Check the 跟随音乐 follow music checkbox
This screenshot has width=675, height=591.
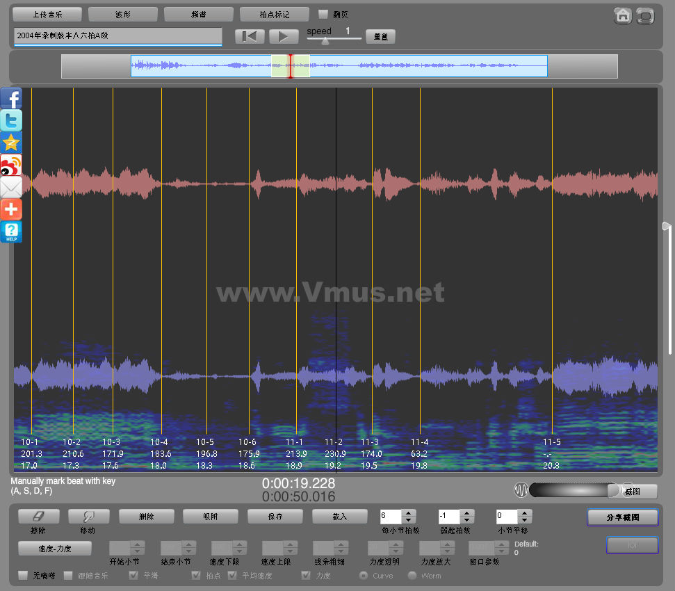[x=68, y=576]
